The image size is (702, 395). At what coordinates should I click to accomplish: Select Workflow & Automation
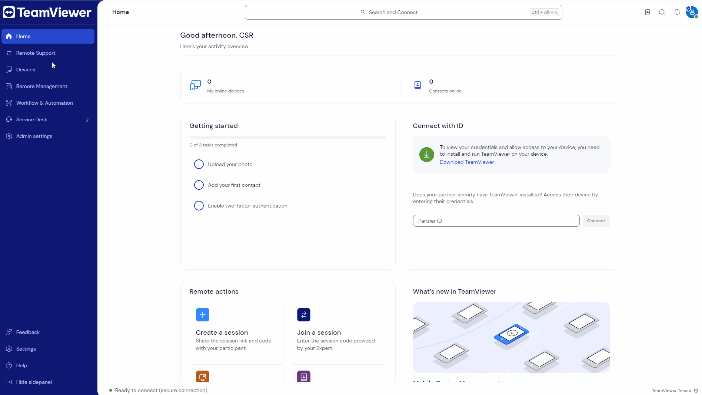48,103
